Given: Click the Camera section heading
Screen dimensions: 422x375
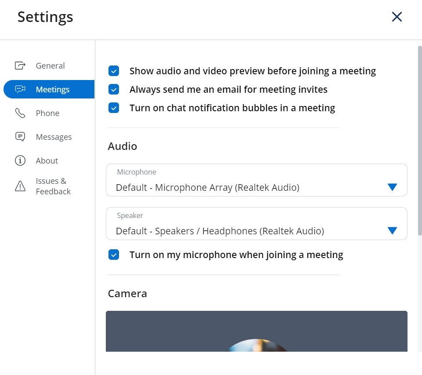Looking at the screenshot, I should pos(127,293).
